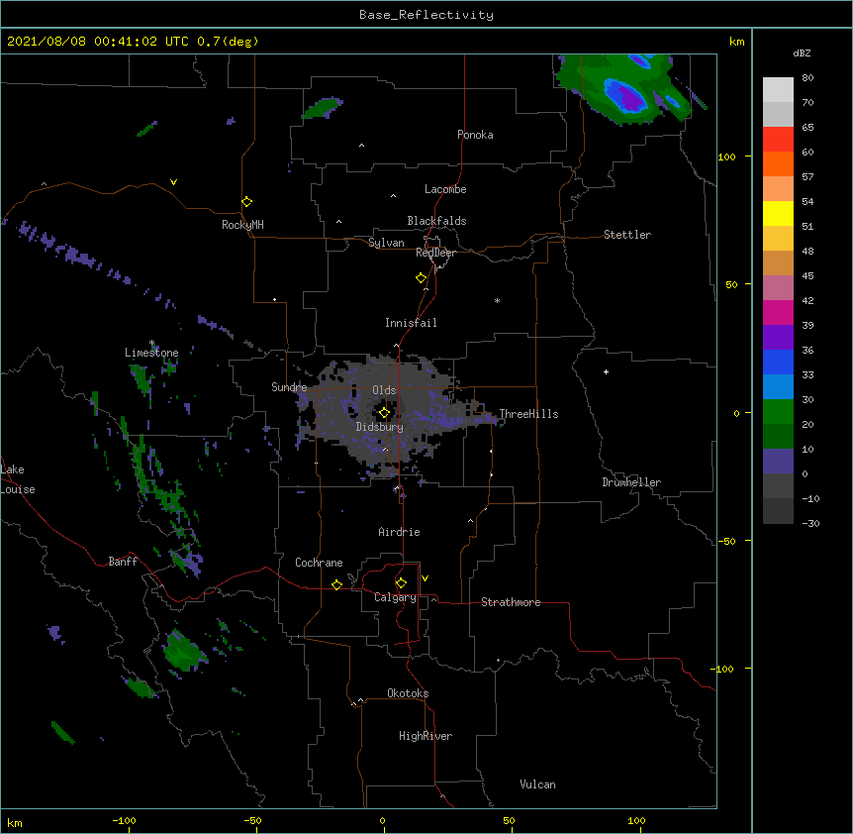Click the yellow v marker northwest of RockyMH
Screen dimensions: 853x834
[x=173, y=182]
